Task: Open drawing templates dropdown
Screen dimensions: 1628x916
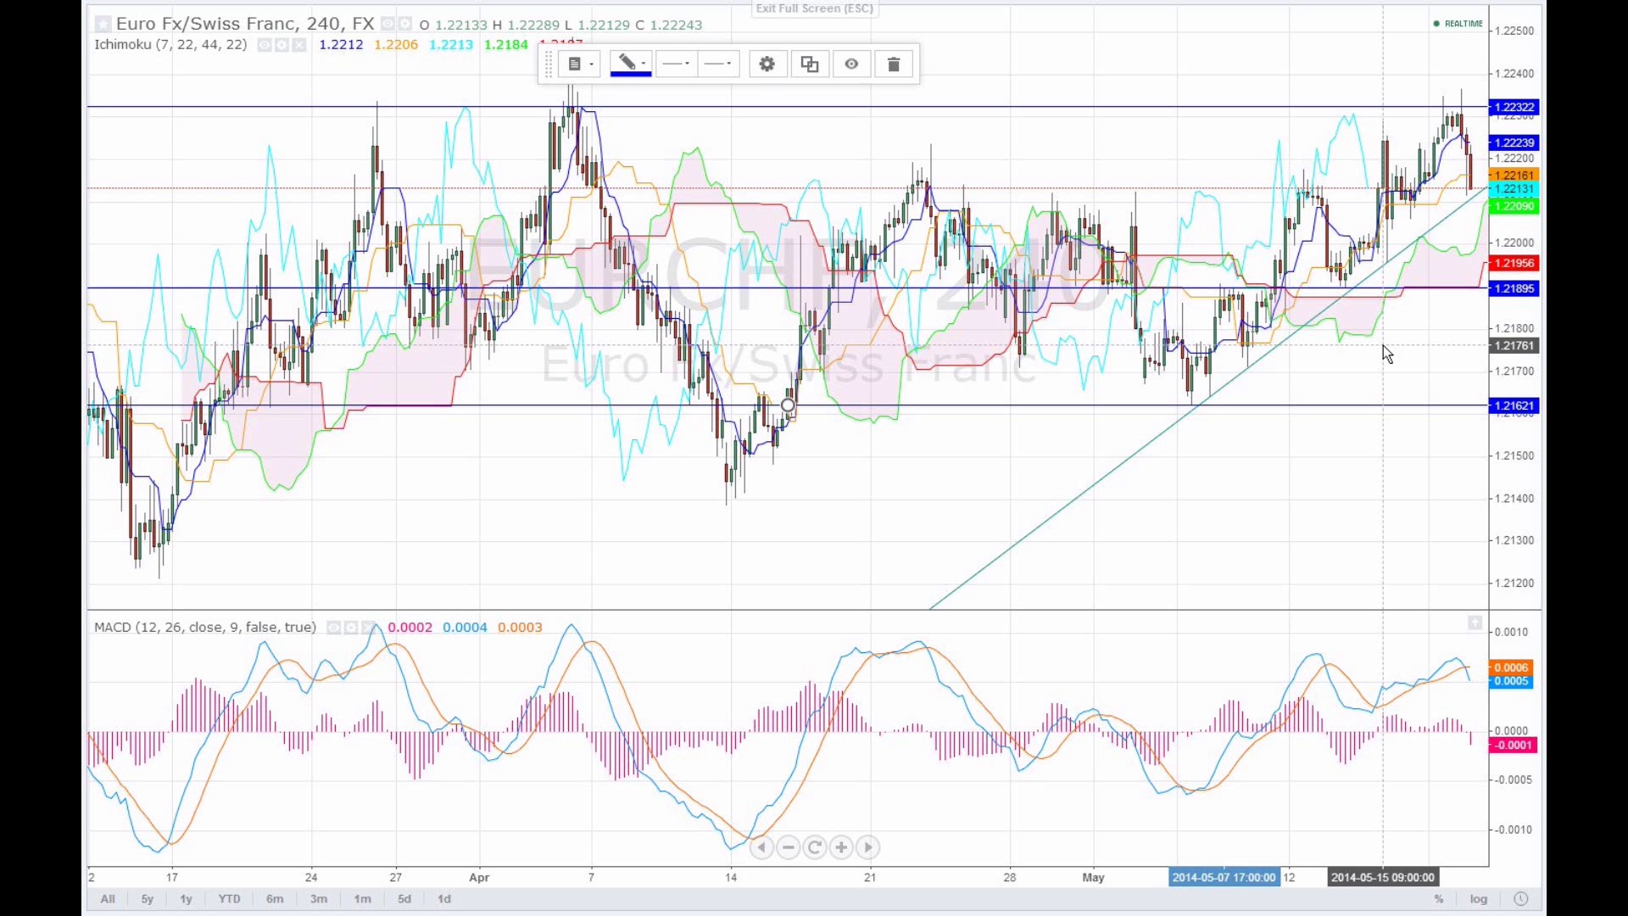Action: [x=580, y=64]
